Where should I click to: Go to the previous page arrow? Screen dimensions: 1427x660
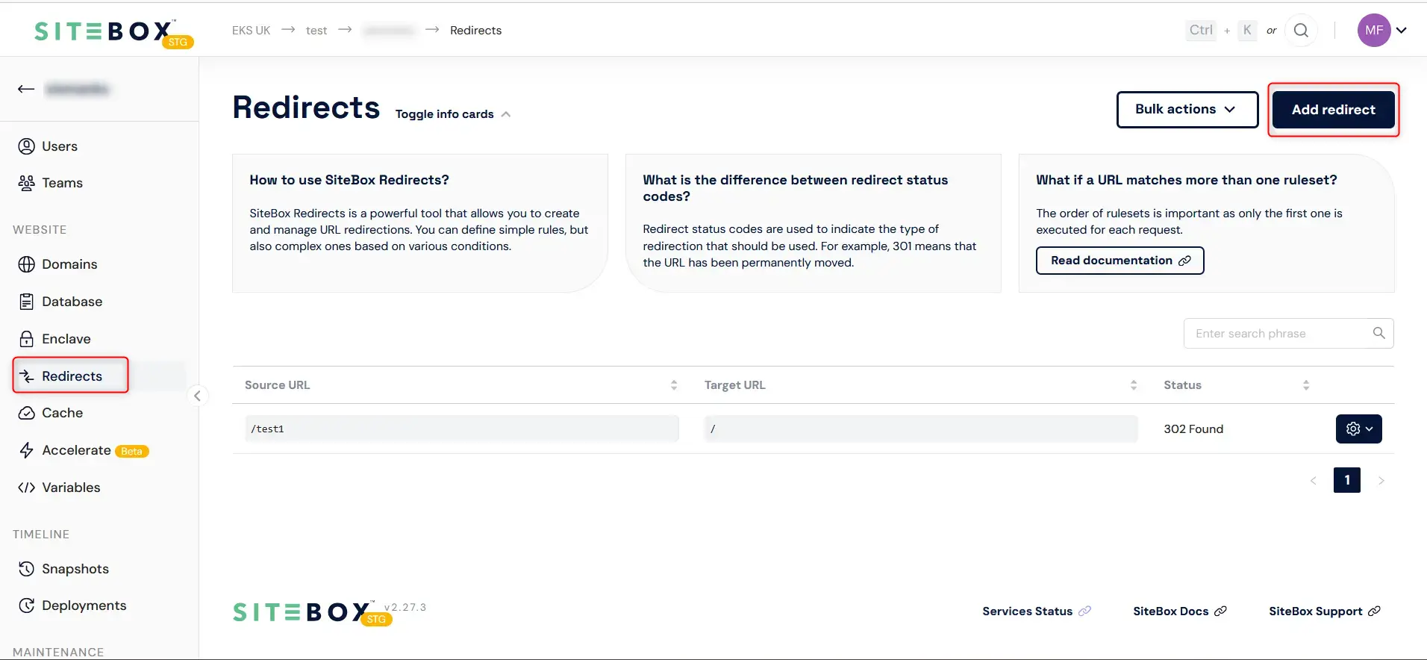tap(1314, 481)
